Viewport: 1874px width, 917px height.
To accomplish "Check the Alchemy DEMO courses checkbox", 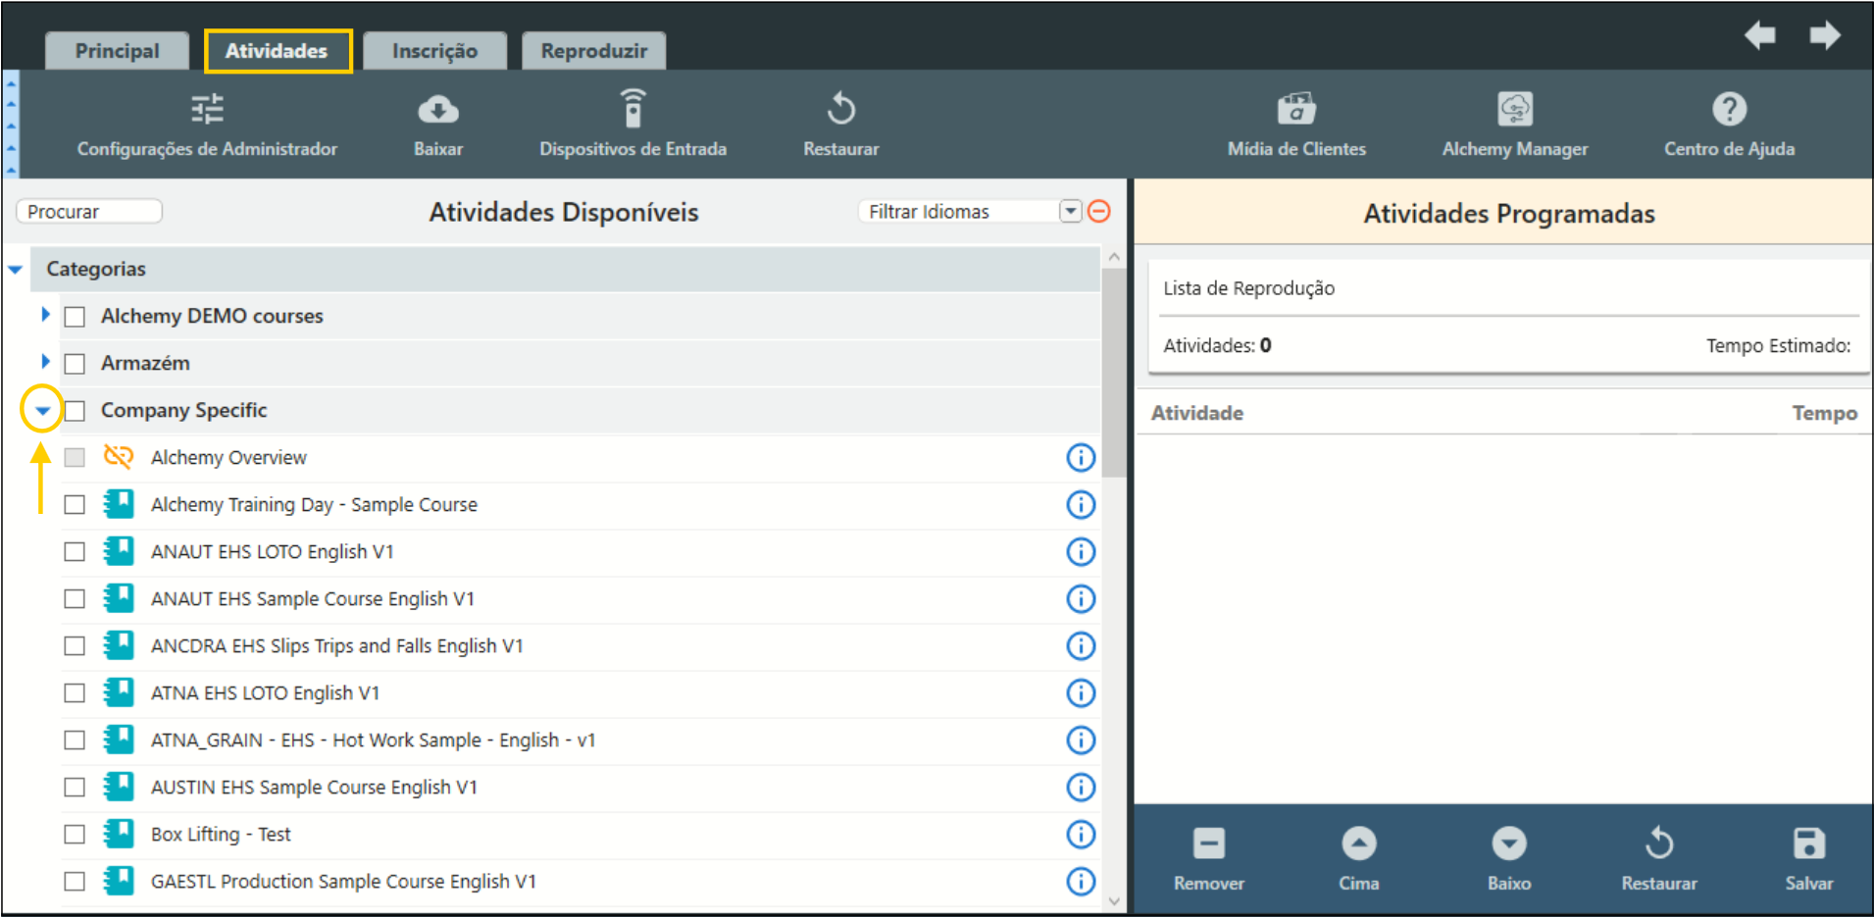I will [75, 317].
